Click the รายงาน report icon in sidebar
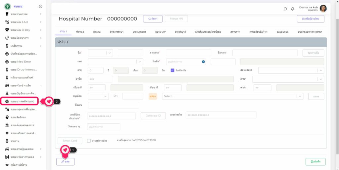339x170 pixels. (x=7, y=141)
